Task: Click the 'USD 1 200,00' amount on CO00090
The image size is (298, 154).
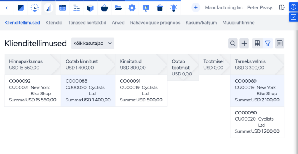Action: point(265,131)
